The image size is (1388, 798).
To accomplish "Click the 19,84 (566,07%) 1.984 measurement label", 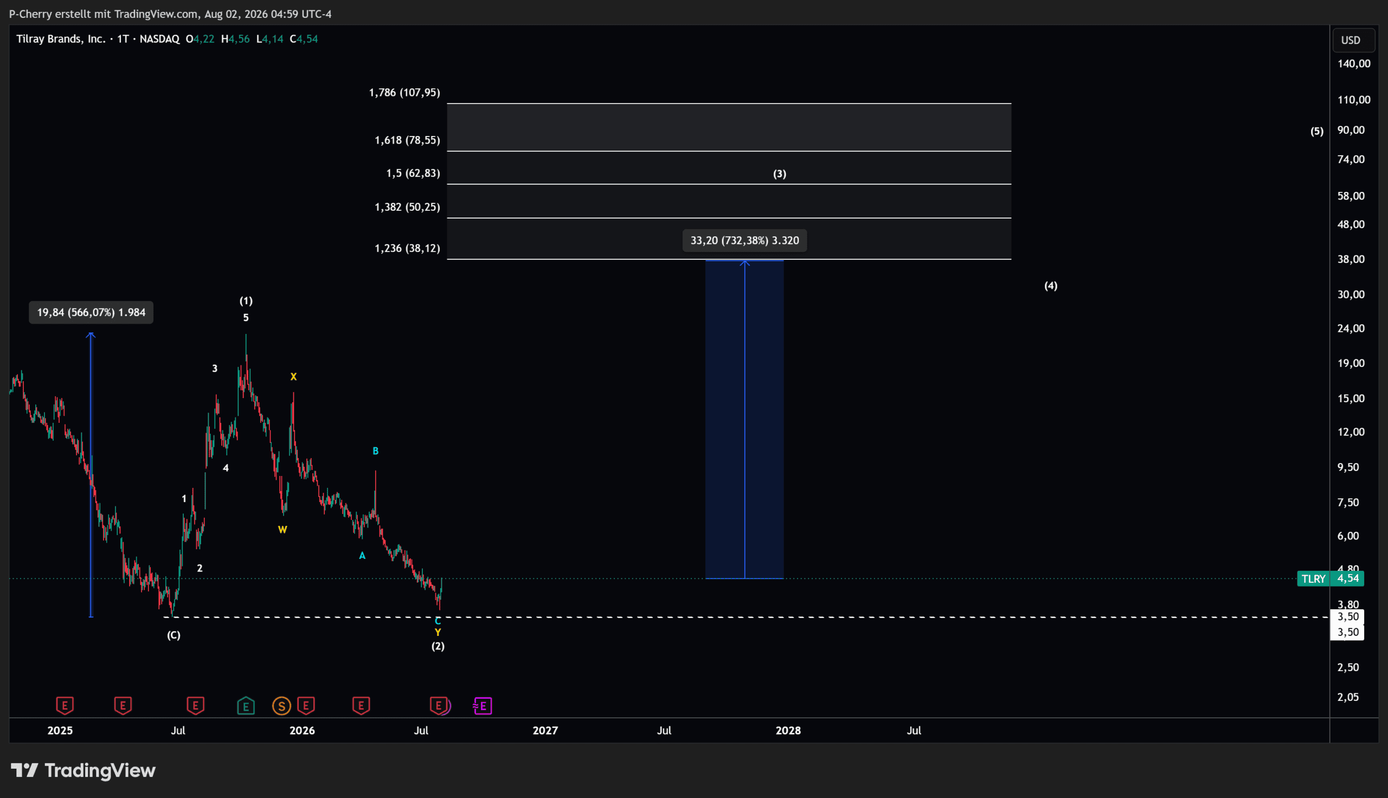I will tap(91, 312).
